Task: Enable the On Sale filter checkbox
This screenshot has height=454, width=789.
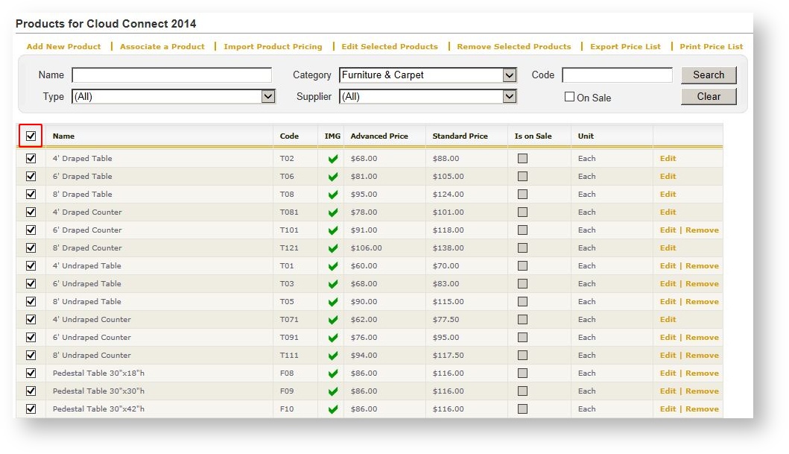Action: click(569, 97)
